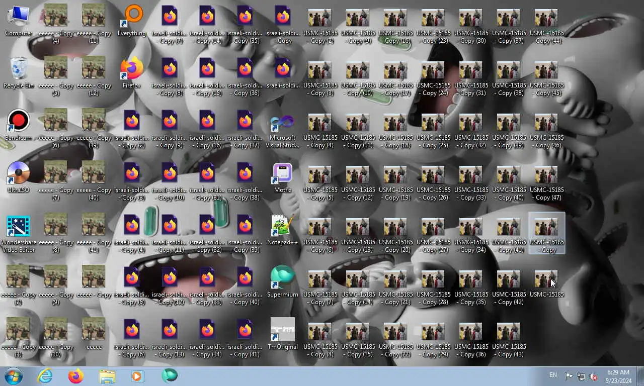The height and width of the screenshot is (386, 644).
Task: Open Windows Media Player from taskbar
Action: point(138,376)
